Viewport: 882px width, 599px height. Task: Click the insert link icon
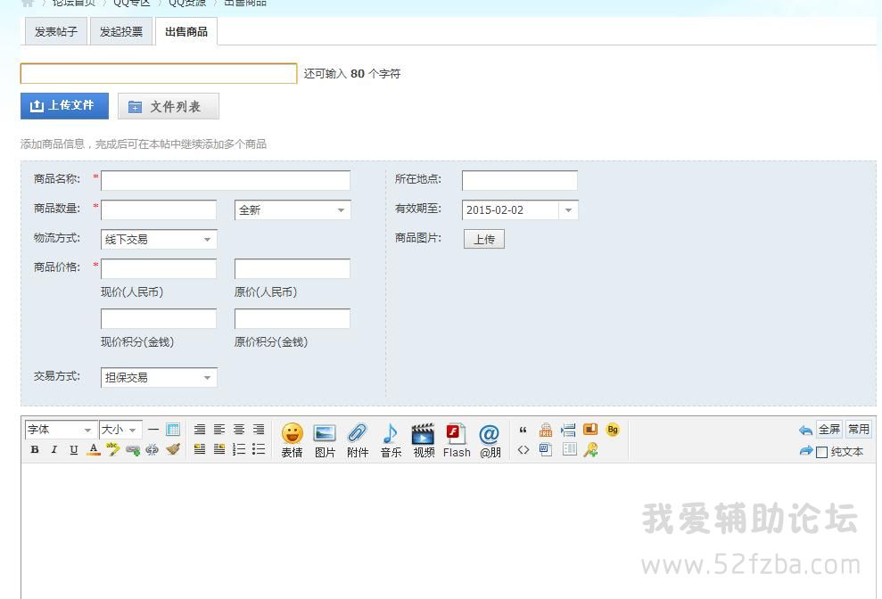(133, 449)
